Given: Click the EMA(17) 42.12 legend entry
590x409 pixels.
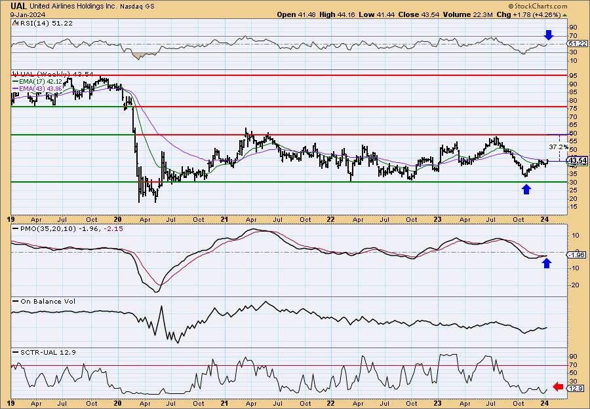Looking at the screenshot, I should tap(37, 81).
